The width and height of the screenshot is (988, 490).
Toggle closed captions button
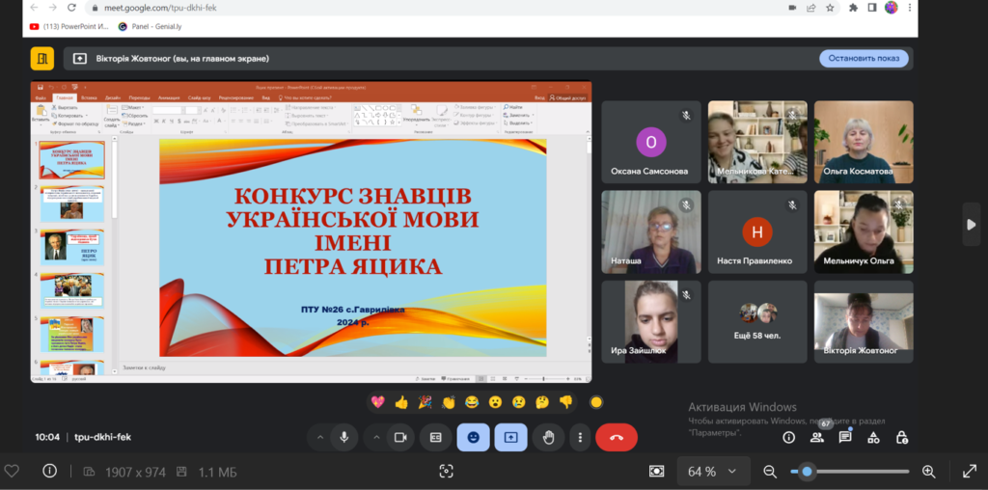[x=435, y=437]
